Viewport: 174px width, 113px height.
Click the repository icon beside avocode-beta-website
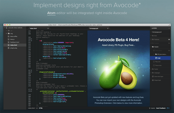7,28
